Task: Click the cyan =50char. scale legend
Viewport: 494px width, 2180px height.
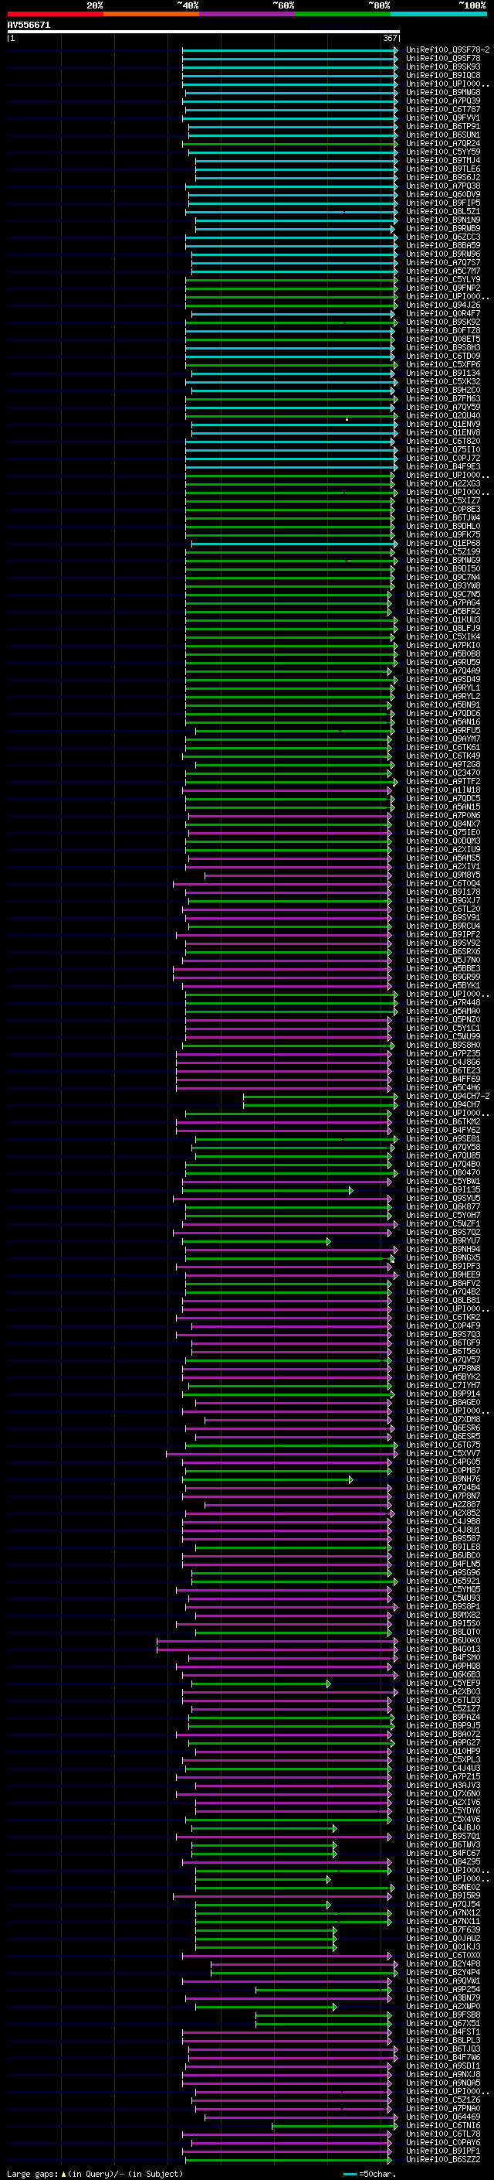Action: 370,2174
